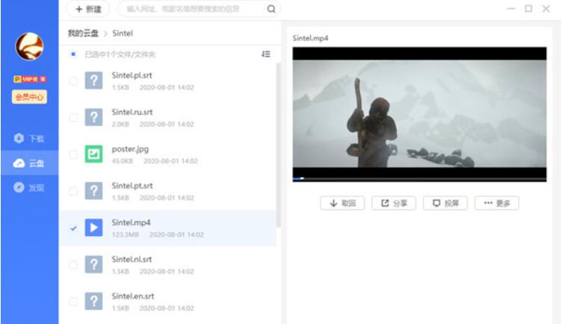Screen dimensions: 562x324
Task: Maximize the window
Action: click(528, 9)
